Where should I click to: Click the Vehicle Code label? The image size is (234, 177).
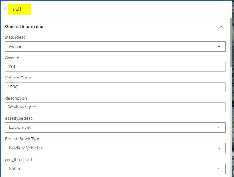(x=18, y=78)
